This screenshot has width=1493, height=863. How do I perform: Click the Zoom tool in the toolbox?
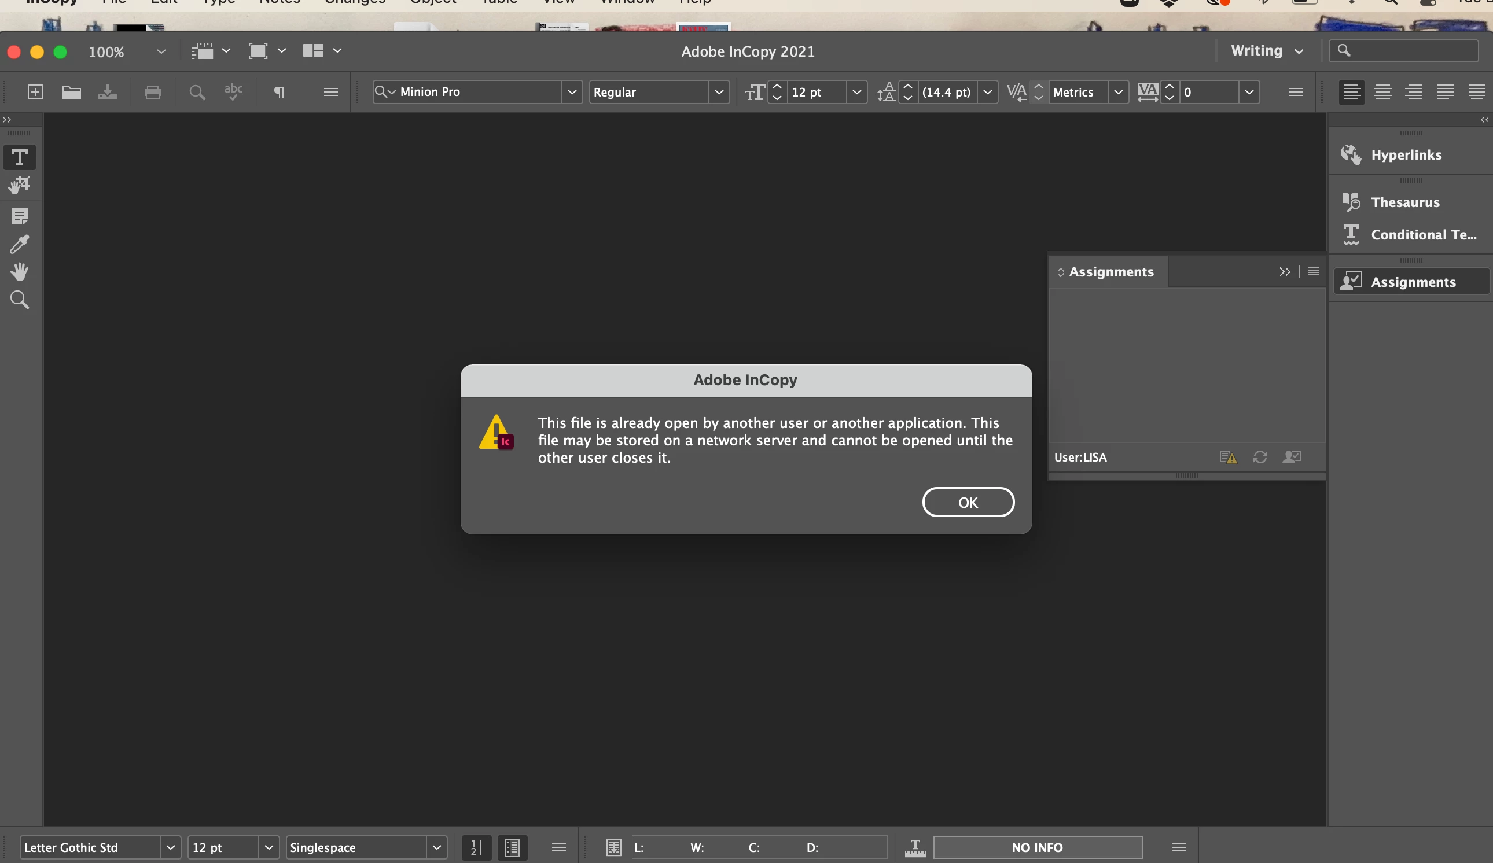(20, 300)
